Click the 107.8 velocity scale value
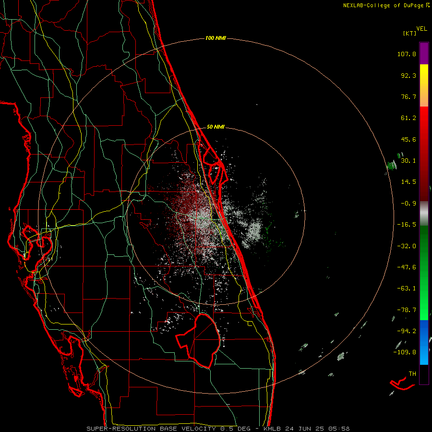This screenshot has width=432, height=432. click(x=407, y=54)
